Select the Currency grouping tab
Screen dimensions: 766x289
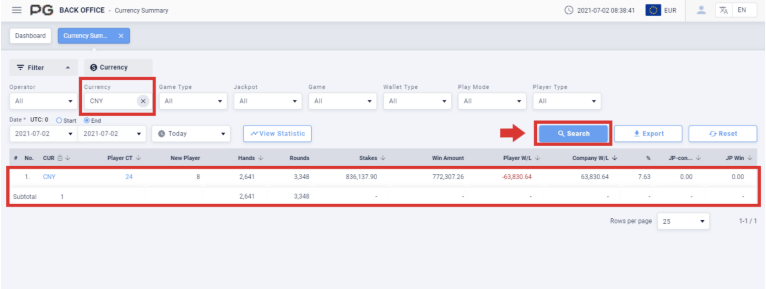(118, 67)
